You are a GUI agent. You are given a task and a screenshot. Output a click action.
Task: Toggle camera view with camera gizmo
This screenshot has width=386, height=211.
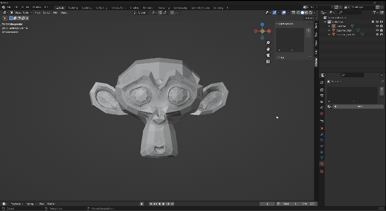click(x=268, y=55)
